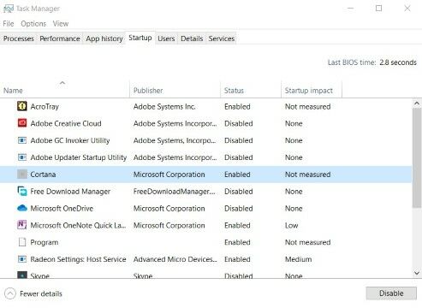This screenshot has width=422, height=308.
Task: Select the Radeon Settings: Host Service entry
Action: [78, 259]
